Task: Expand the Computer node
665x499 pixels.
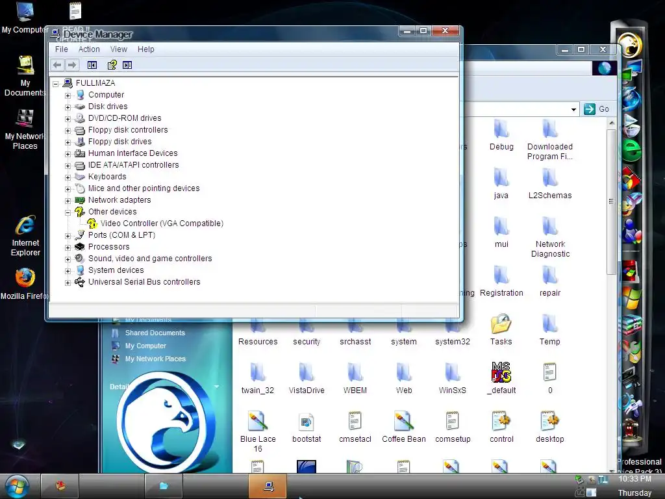Action: 68,96
